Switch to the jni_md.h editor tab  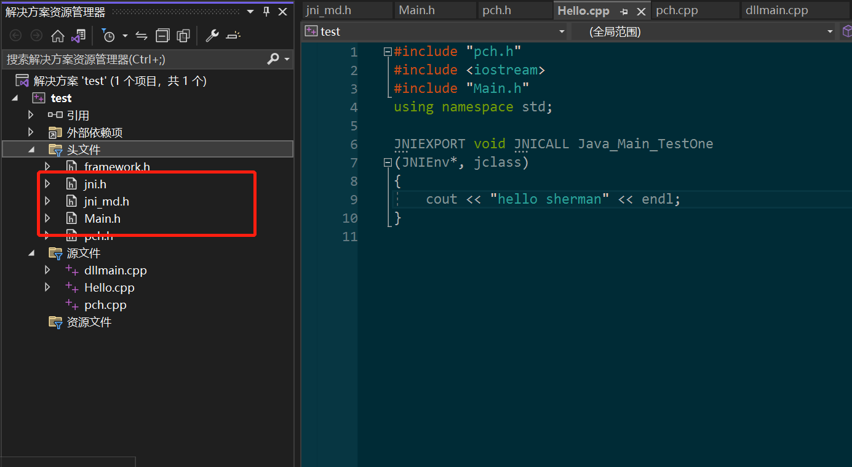pyautogui.click(x=347, y=10)
